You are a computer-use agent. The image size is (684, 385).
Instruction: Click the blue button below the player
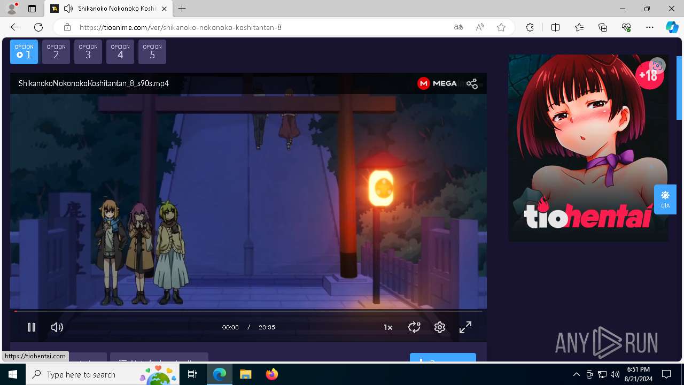(443, 357)
